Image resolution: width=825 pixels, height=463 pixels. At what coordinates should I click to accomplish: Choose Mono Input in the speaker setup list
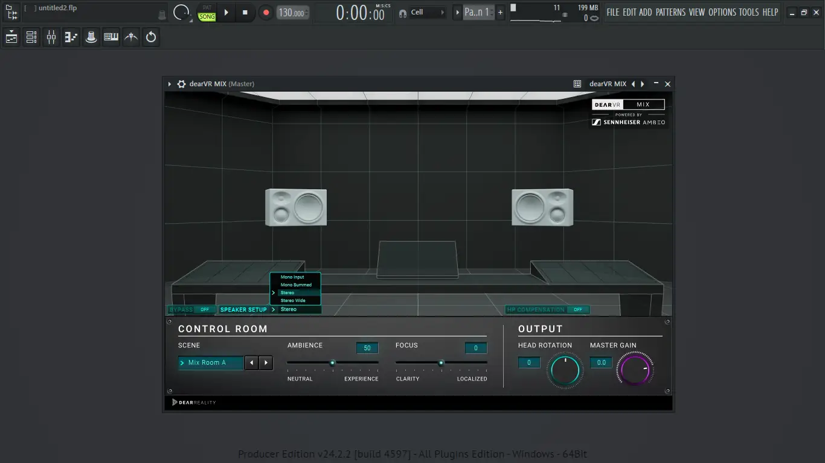click(294, 277)
